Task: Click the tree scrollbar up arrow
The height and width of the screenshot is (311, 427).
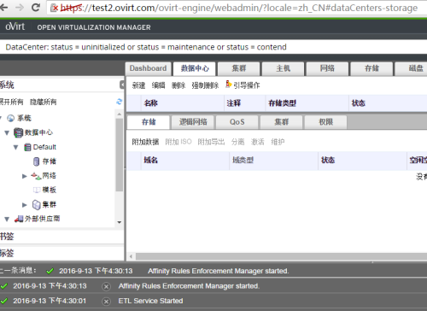Action: [120, 114]
